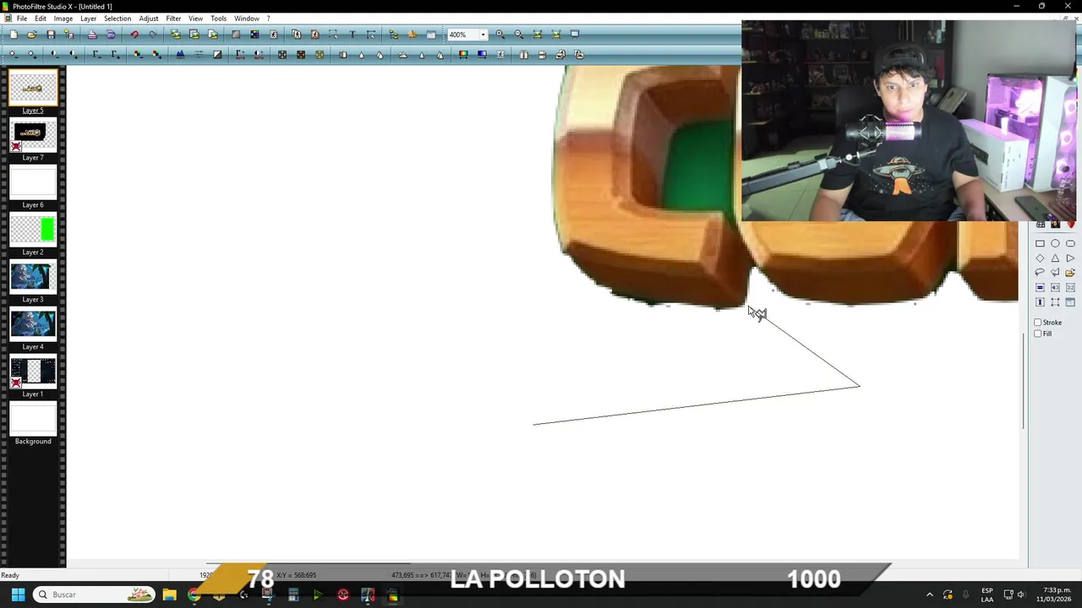Open the Layer menu

click(x=88, y=19)
